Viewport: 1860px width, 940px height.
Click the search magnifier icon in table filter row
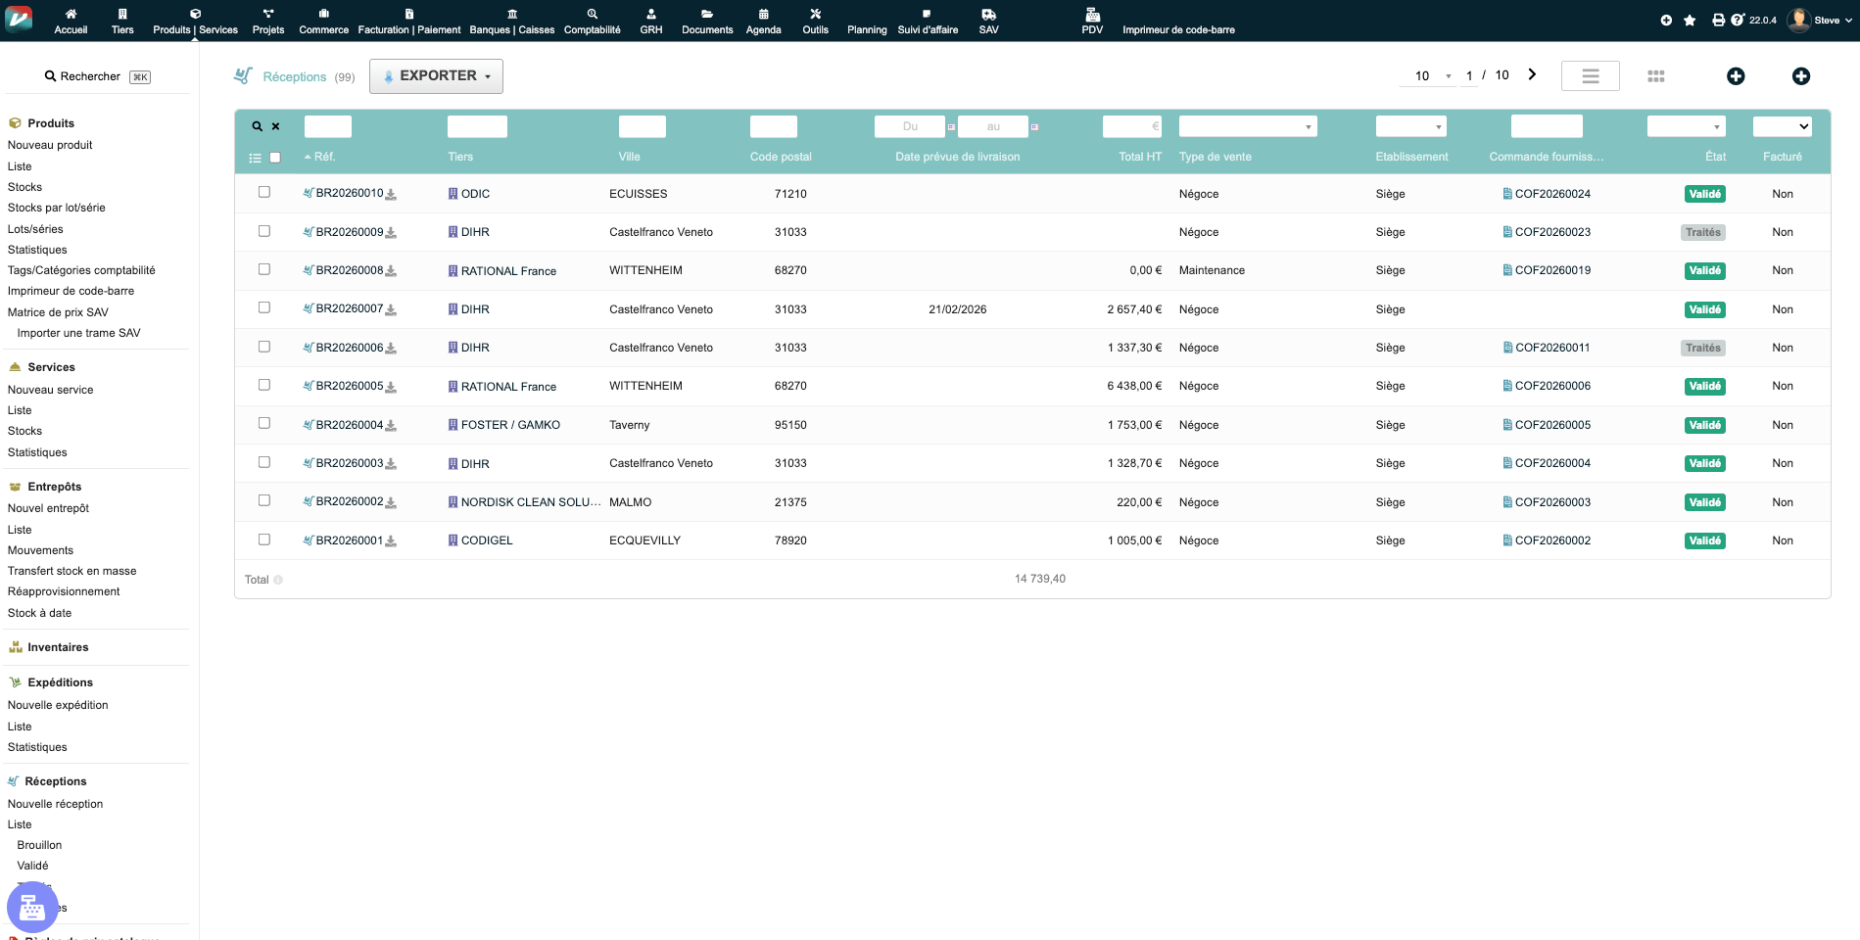[258, 126]
